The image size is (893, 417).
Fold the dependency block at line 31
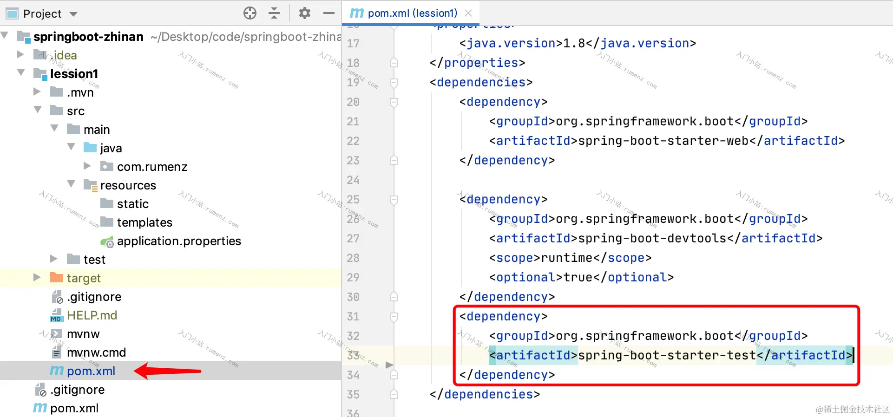[394, 317]
